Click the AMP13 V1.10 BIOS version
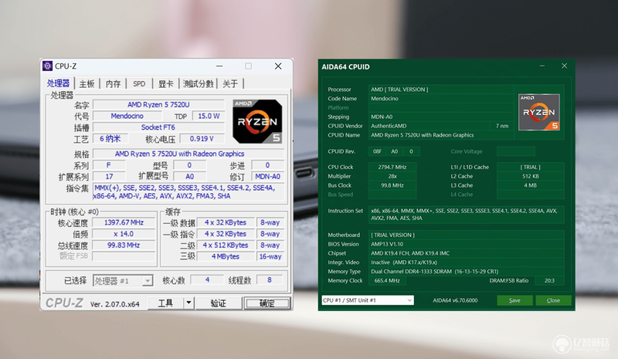 467,244
